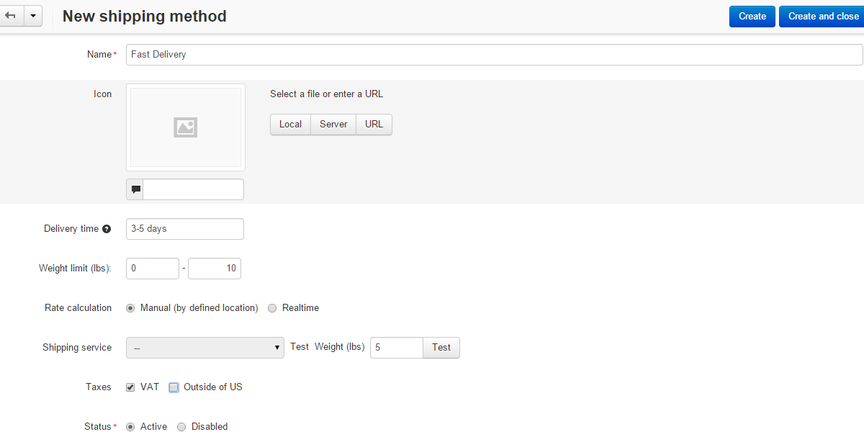
Task: Click the speech bubble icon below the icon preview
Action: pos(135,189)
